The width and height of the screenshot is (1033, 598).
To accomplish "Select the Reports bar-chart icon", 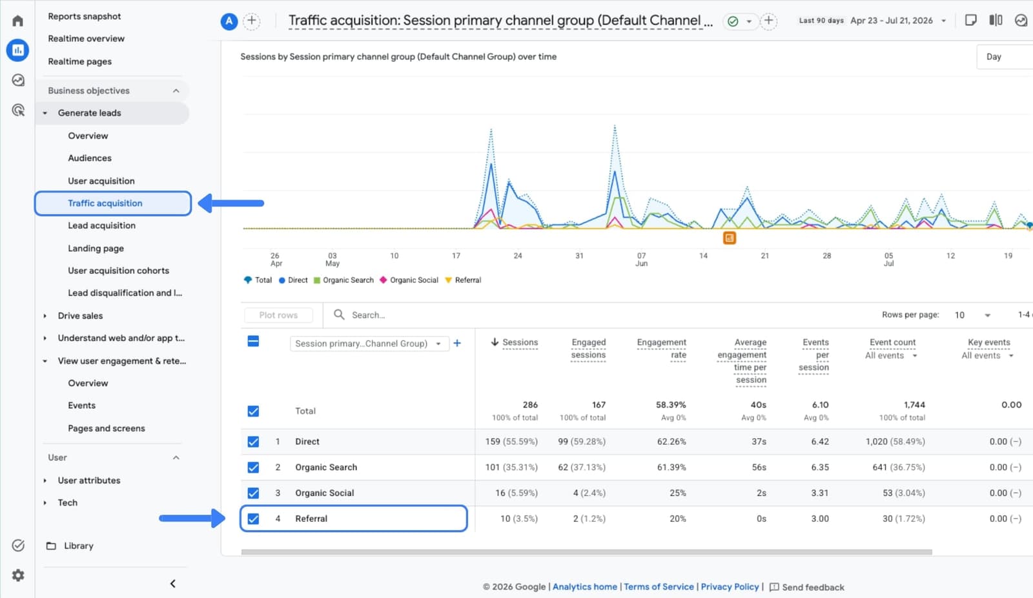I will [x=17, y=50].
